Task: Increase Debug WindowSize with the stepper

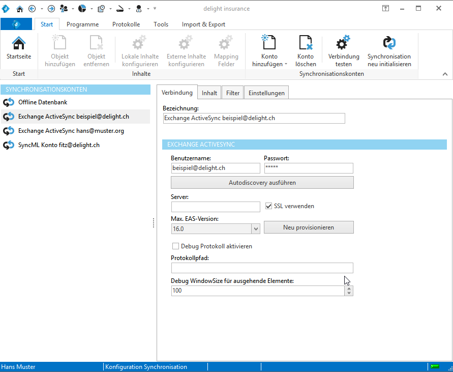Action: [349, 288]
